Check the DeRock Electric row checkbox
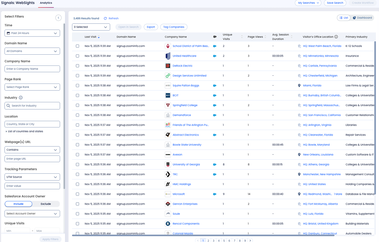Viewport: 379px width, 242px height. (77, 66)
